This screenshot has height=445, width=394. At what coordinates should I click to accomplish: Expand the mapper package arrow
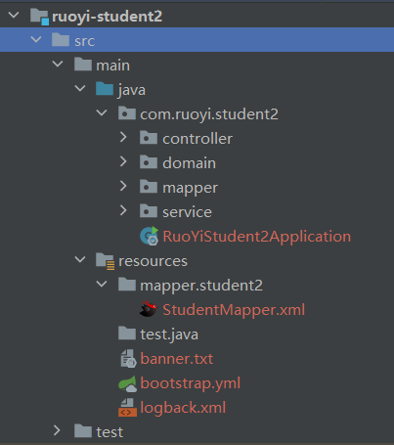point(123,186)
